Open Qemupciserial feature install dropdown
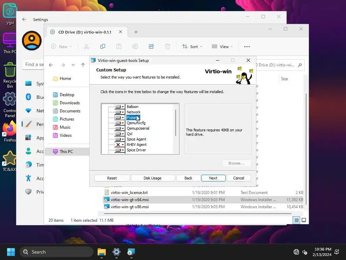The image size is (346, 260). pos(120,128)
